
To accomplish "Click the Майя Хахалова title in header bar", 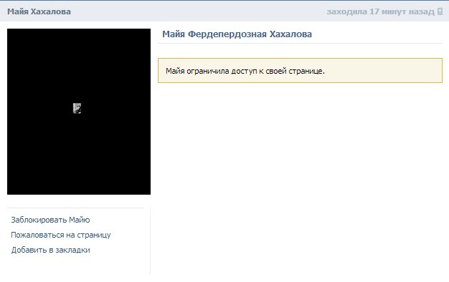I will click(39, 11).
